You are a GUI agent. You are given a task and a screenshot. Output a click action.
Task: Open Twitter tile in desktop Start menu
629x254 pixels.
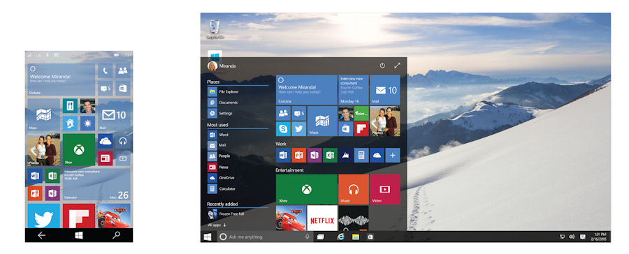(299, 129)
